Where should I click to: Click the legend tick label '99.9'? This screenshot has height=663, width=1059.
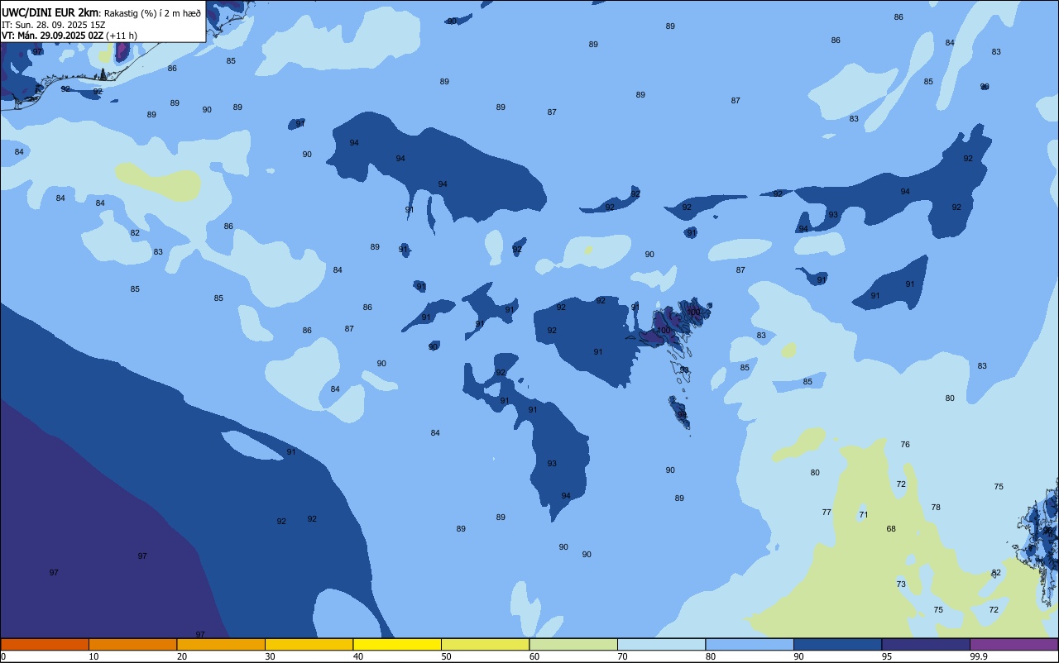979,656
